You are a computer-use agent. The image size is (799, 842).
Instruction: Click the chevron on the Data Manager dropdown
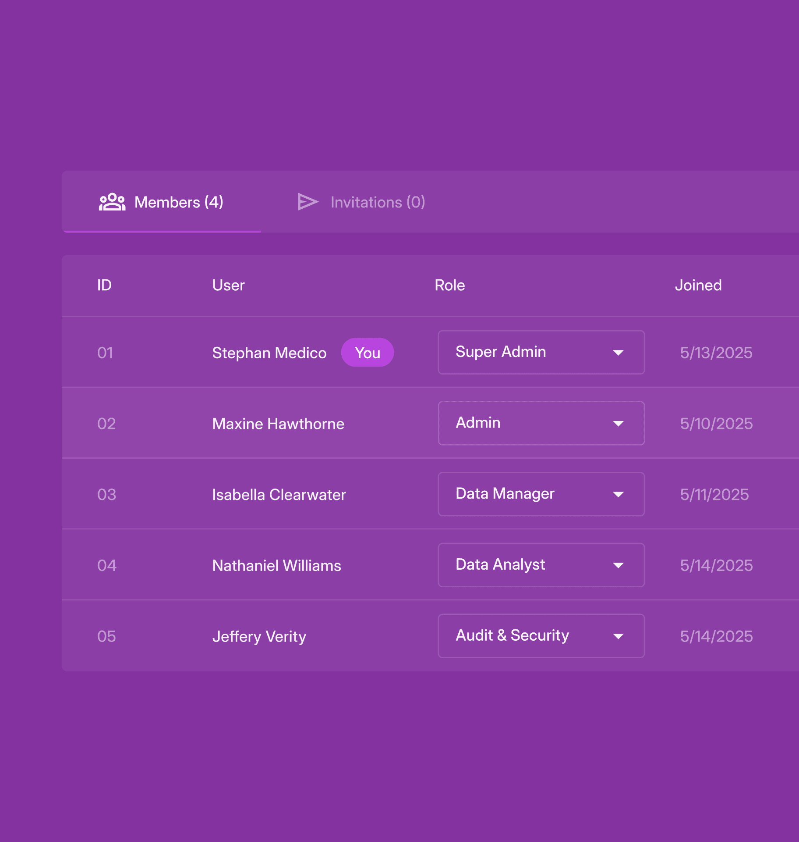[x=618, y=494]
